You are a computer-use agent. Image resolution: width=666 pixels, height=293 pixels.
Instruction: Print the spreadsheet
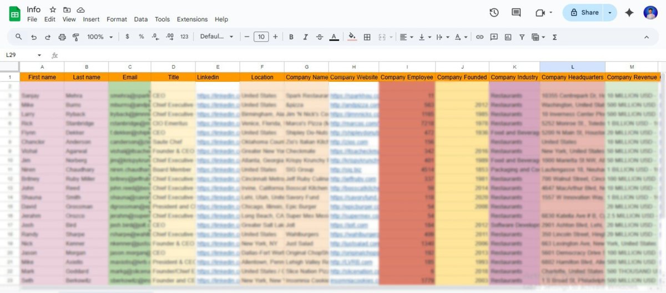click(62, 37)
